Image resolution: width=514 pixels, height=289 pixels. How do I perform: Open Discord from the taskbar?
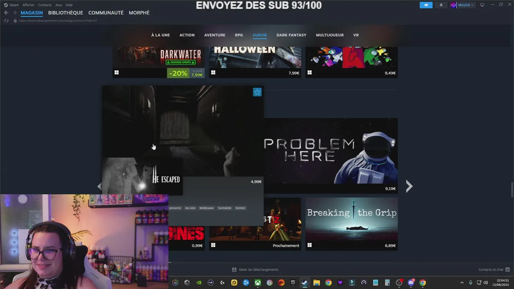pos(411,283)
